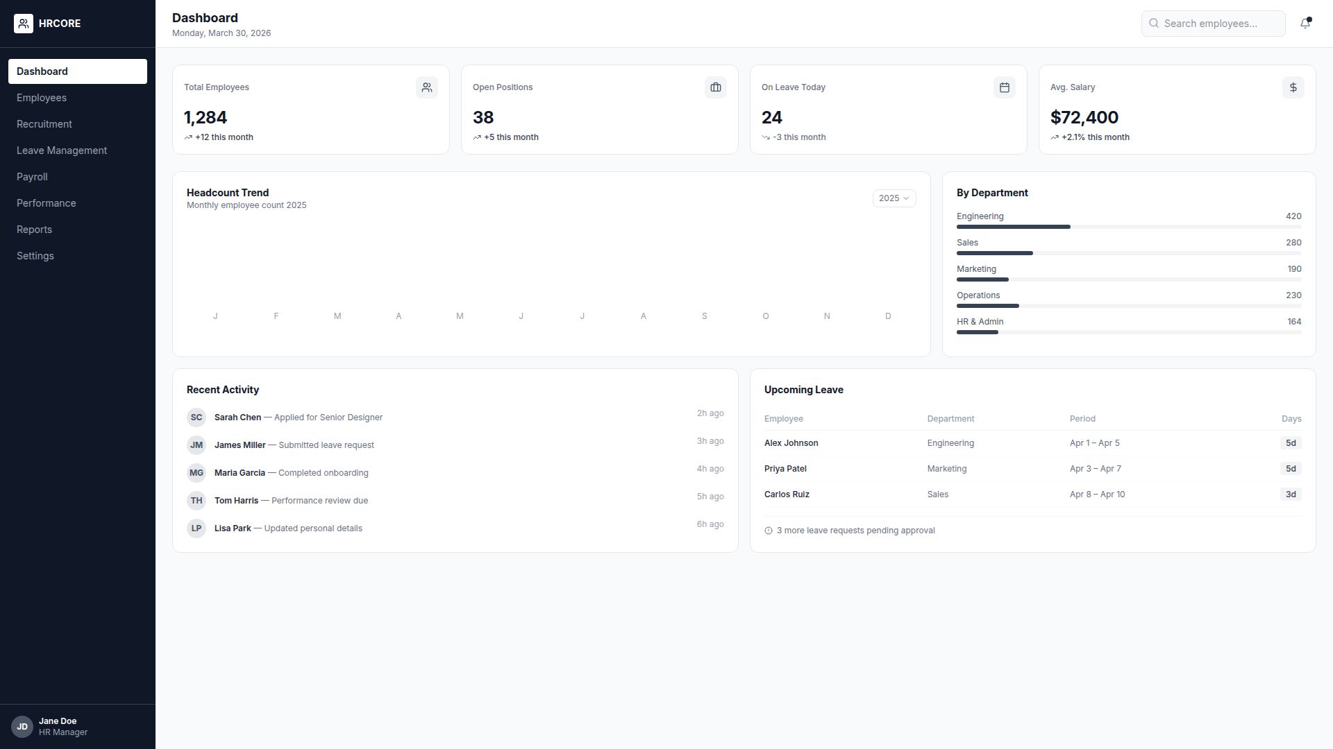Click the HRCORE logo icon

24,24
